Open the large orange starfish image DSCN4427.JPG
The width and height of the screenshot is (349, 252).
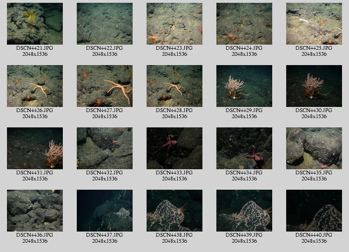(x=105, y=86)
